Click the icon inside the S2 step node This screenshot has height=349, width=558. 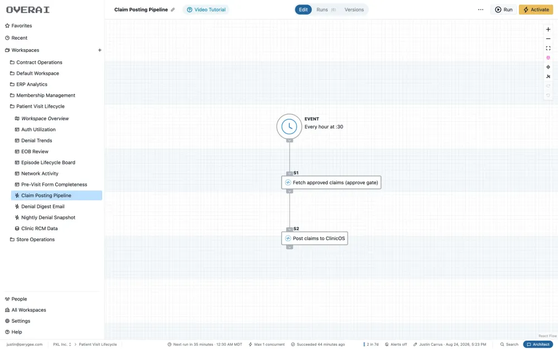point(288,238)
